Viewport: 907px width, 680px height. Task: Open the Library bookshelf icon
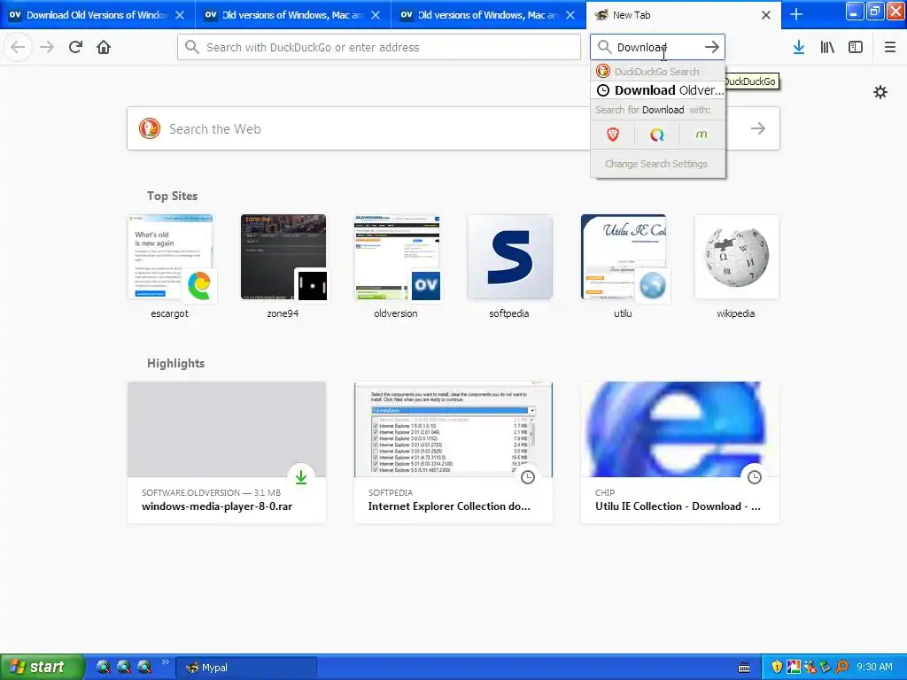[x=827, y=48]
